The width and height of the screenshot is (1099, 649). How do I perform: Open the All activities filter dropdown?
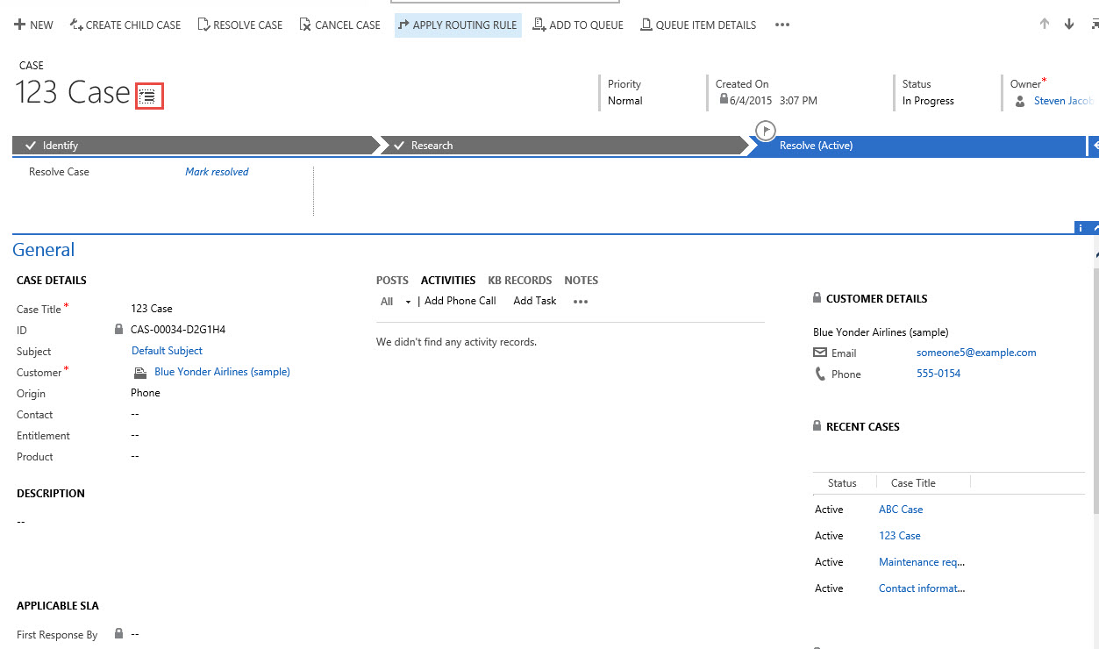point(396,301)
